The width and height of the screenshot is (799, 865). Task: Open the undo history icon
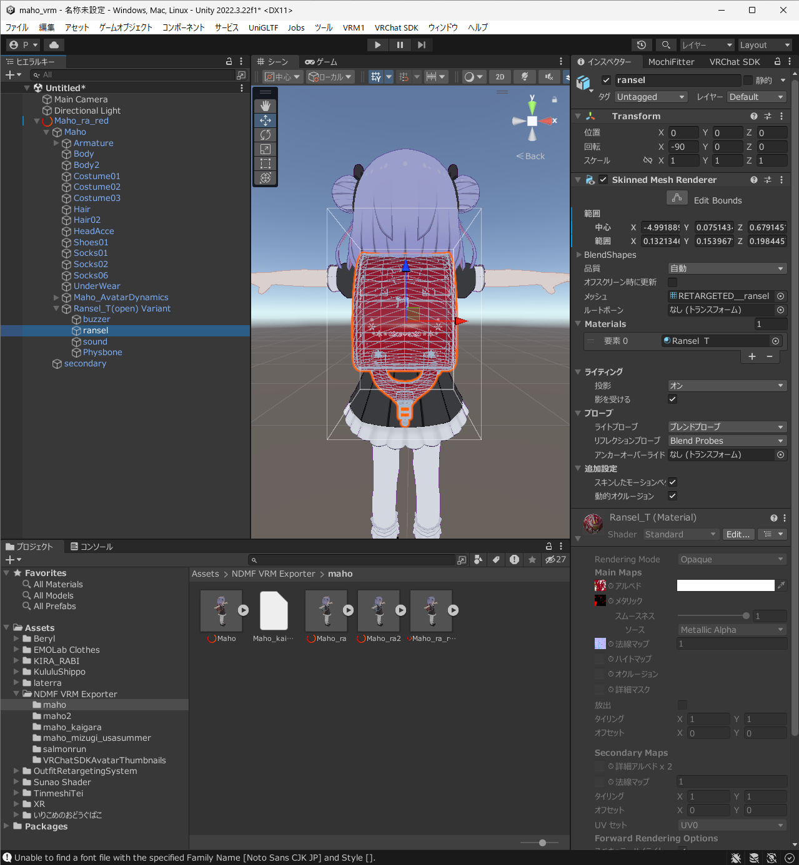click(x=642, y=45)
